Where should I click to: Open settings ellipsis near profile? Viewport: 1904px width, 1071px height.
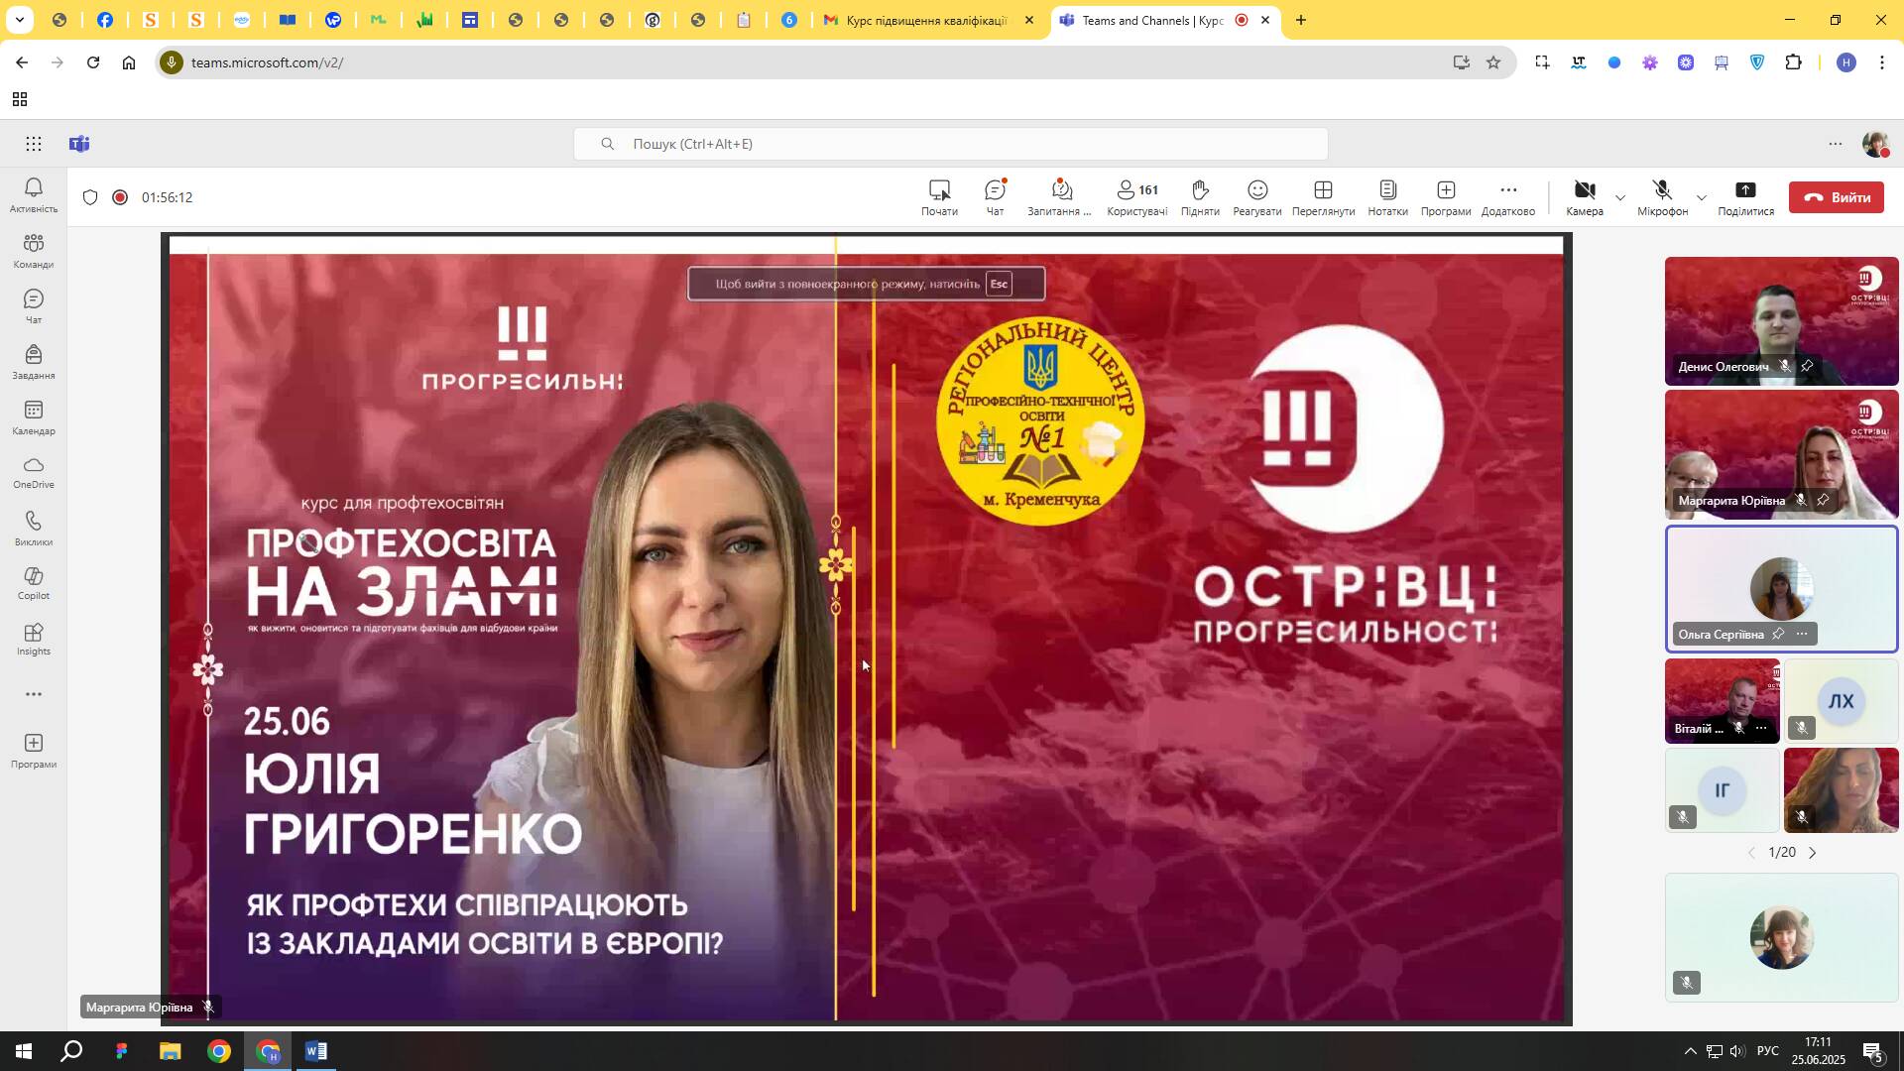click(1836, 144)
